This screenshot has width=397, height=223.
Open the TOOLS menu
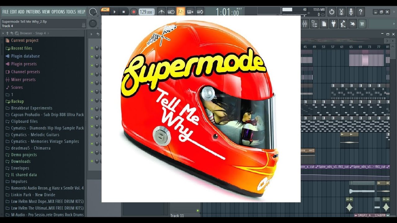point(71,12)
